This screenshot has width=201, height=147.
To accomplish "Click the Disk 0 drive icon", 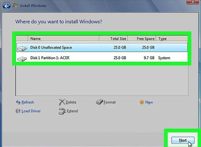I will tap(22, 49).
